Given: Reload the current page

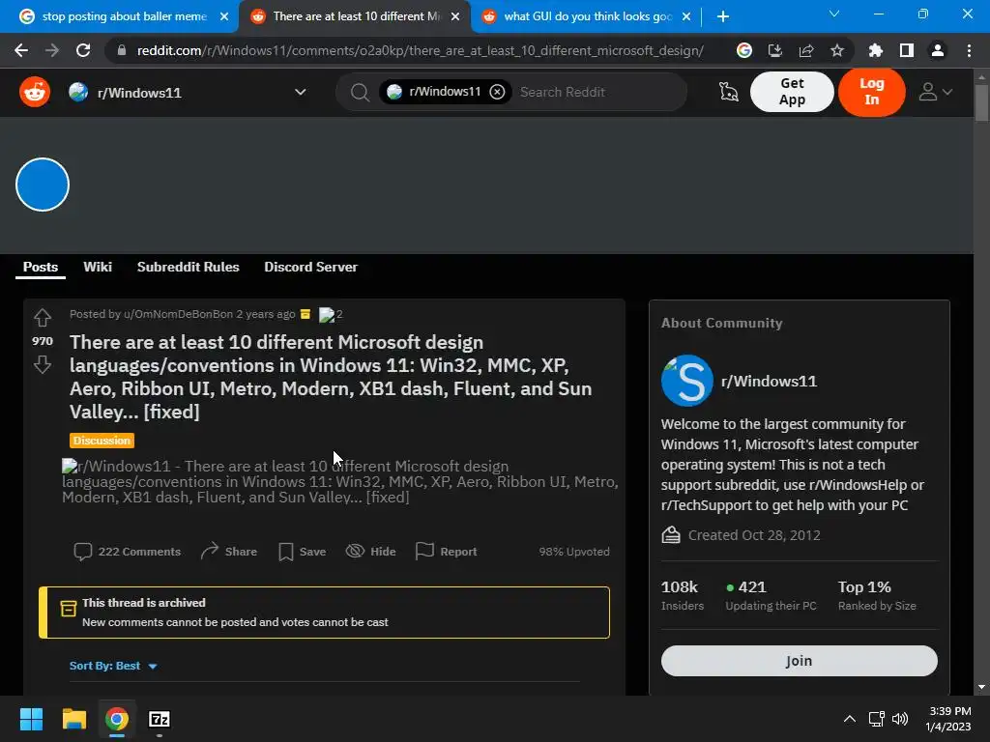Looking at the screenshot, I should 83,50.
